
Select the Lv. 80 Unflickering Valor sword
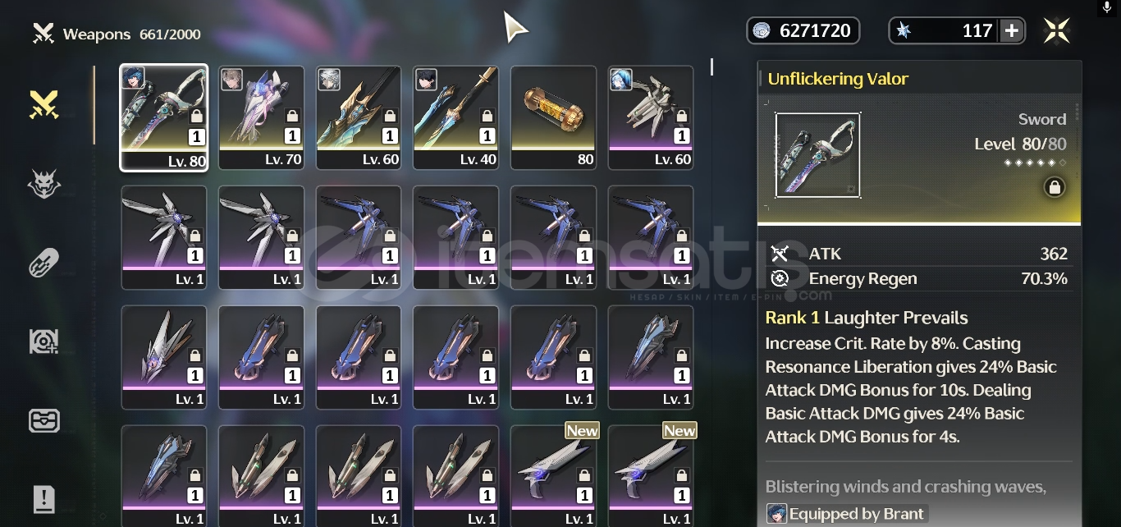[164, 117]
